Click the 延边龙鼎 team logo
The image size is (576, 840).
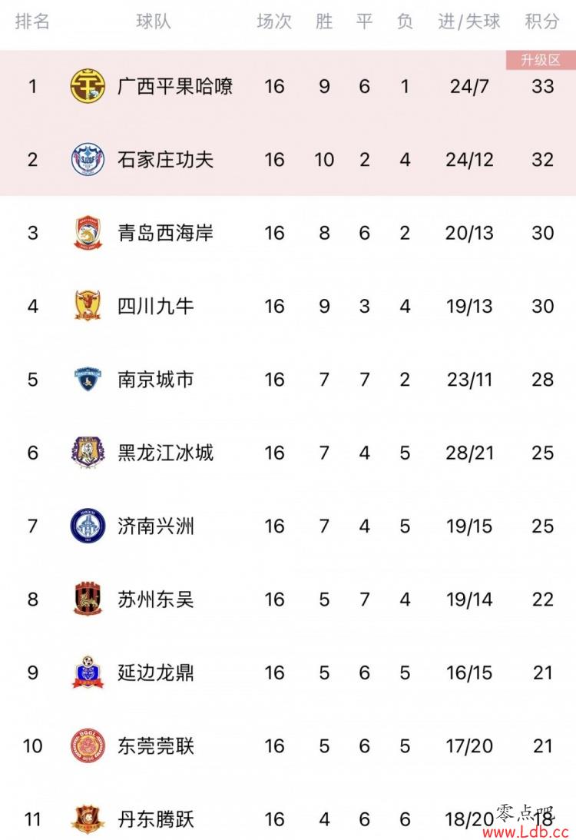click(88, 672)
